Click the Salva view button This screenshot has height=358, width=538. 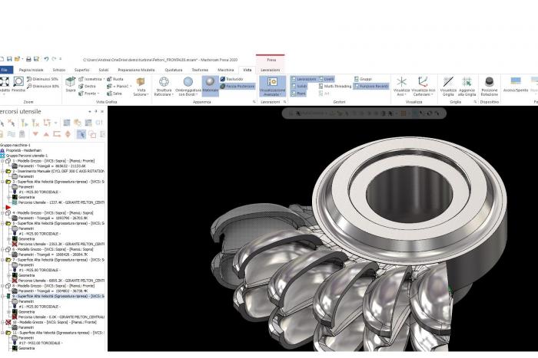117,93
